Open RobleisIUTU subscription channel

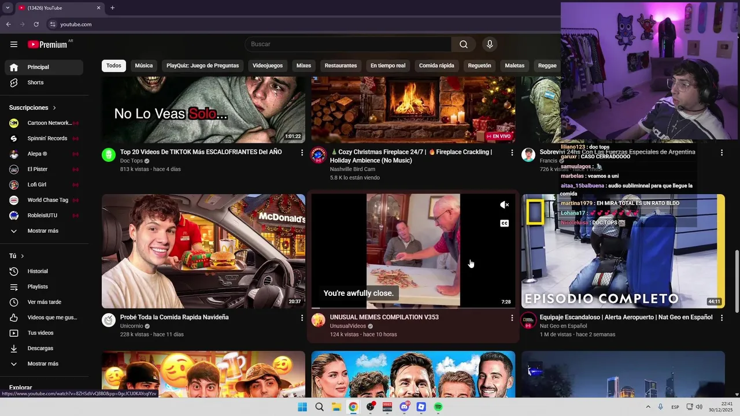pos(44,216)
